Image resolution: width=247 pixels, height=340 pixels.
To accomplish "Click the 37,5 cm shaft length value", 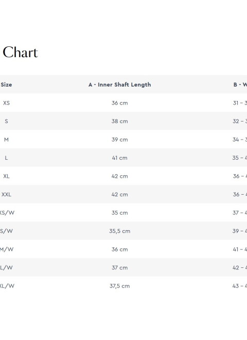I will click(119, 286).
